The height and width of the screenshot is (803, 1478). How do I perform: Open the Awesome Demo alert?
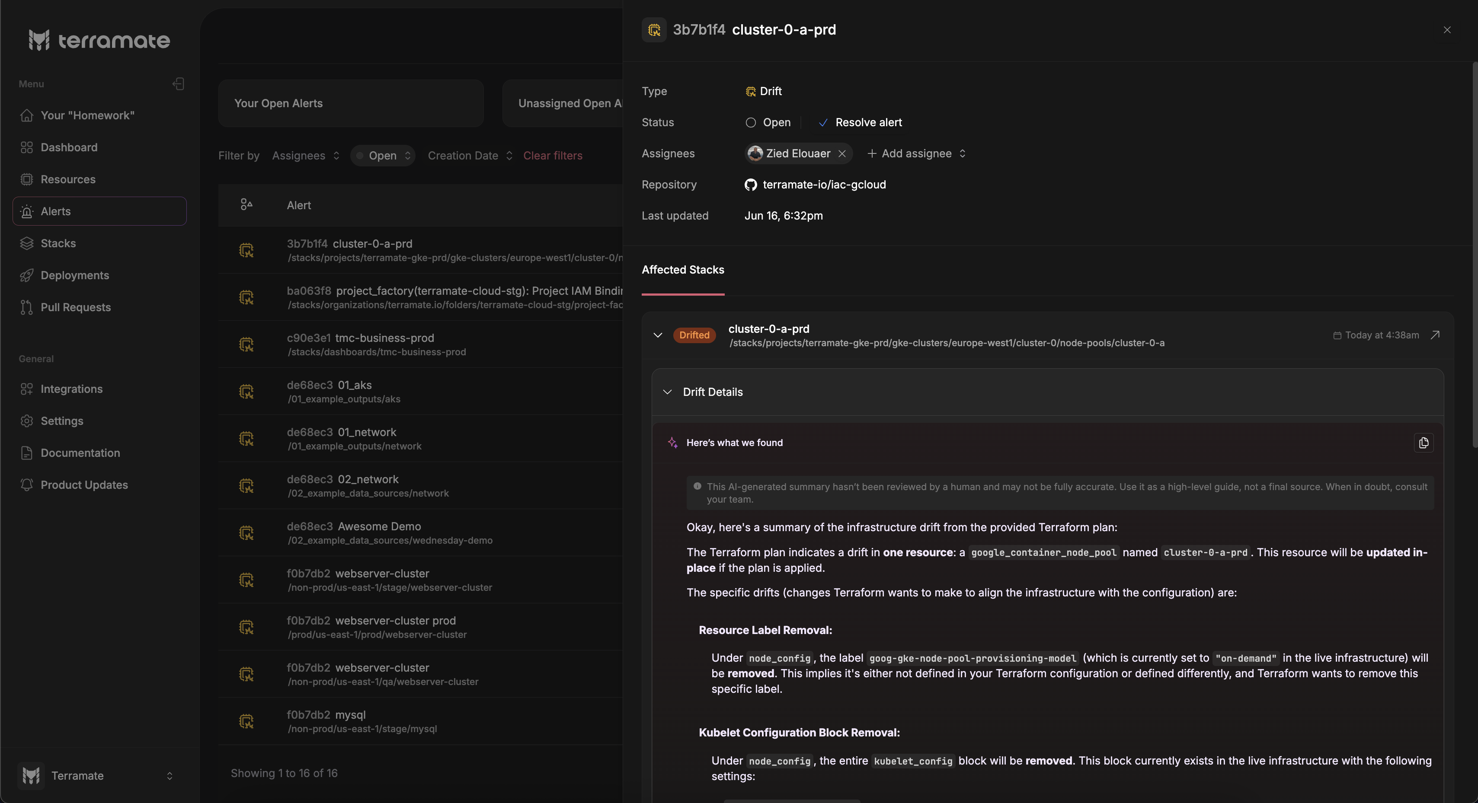pos(420,533)
